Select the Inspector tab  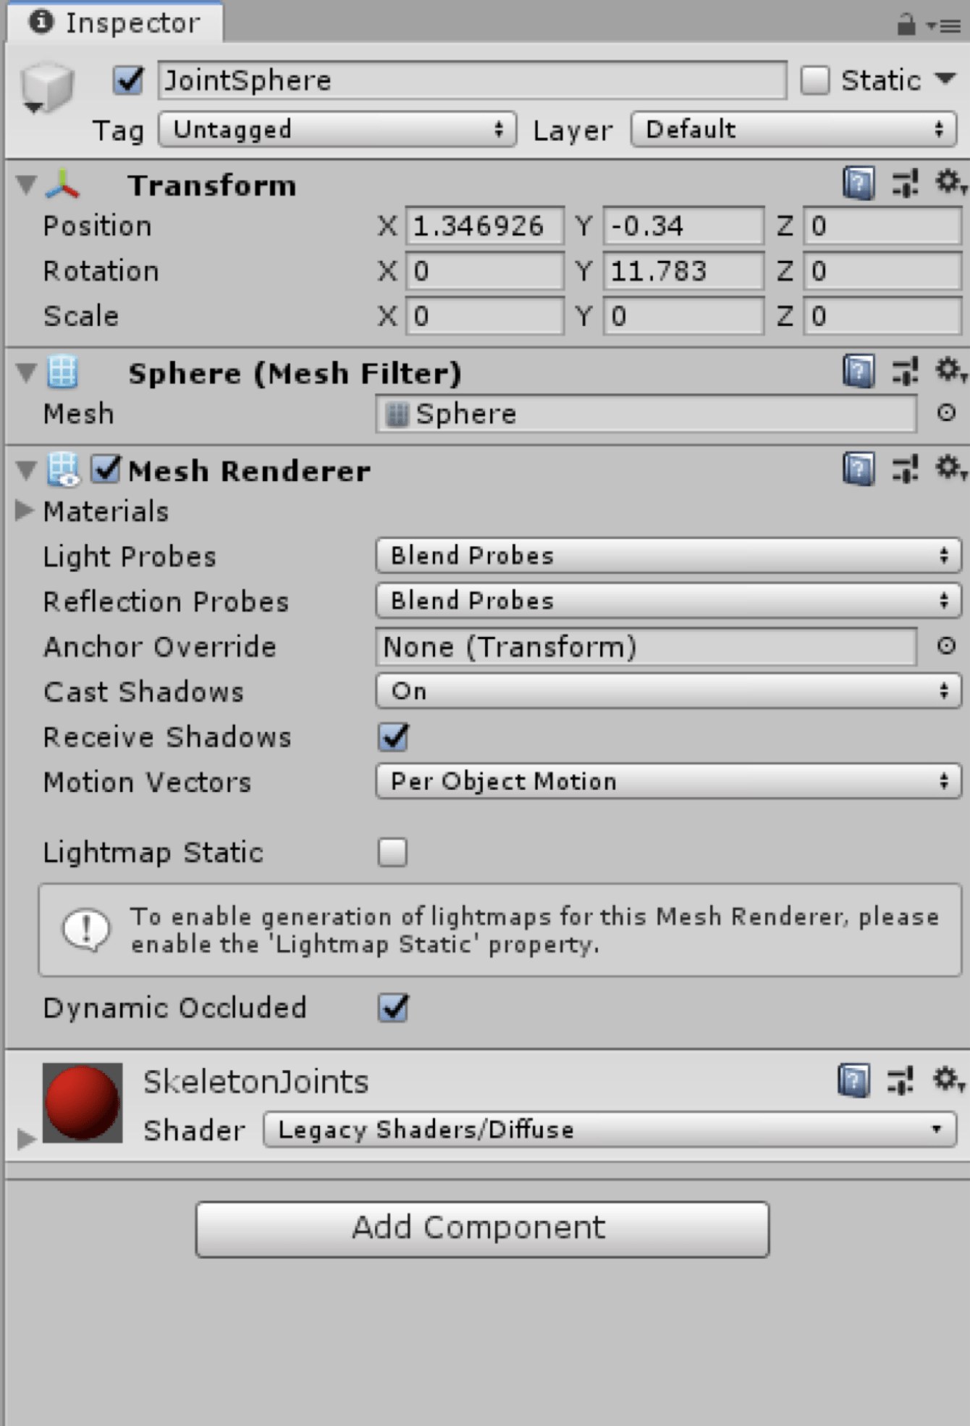[x=116, y=22]
